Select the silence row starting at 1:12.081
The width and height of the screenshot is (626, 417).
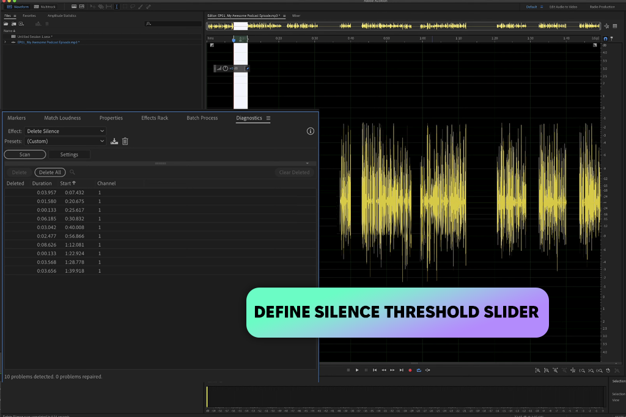tap(160, 245)
